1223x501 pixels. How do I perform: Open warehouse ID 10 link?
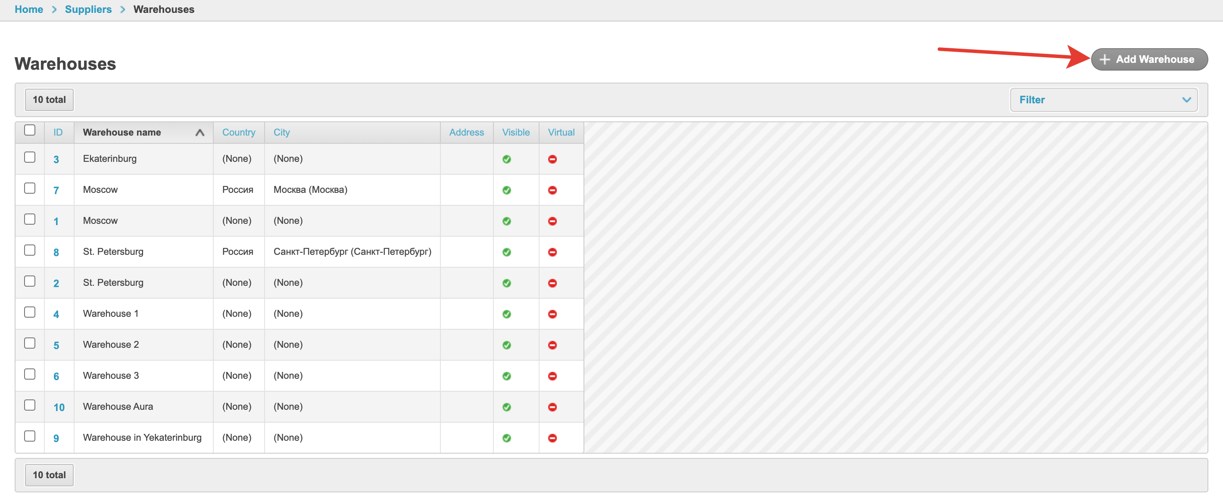[59, 407]
